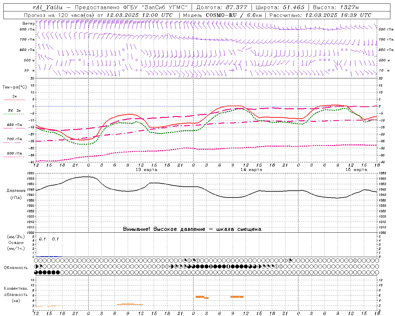Click the 14 марта date label

251,170
